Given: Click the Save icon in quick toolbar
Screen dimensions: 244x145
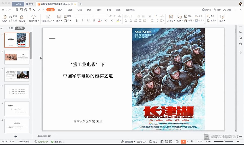Looking at the screenshot, I should coord(17,10).
